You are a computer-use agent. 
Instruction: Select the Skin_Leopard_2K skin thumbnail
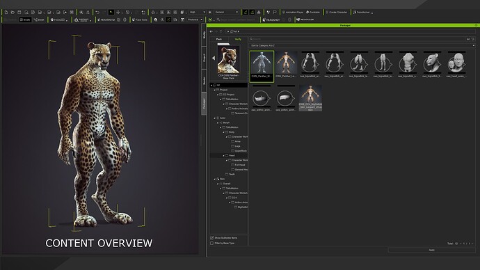310,98
